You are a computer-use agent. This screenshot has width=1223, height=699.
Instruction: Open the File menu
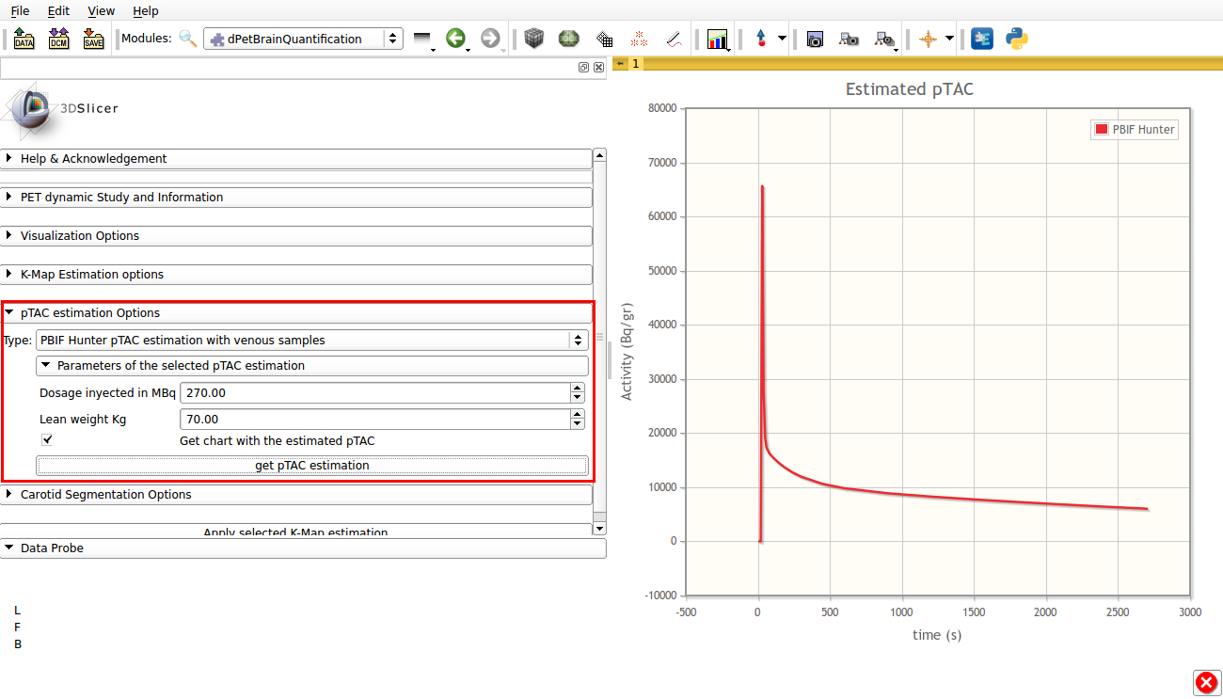pyautogui.click(x=20, y=11)
